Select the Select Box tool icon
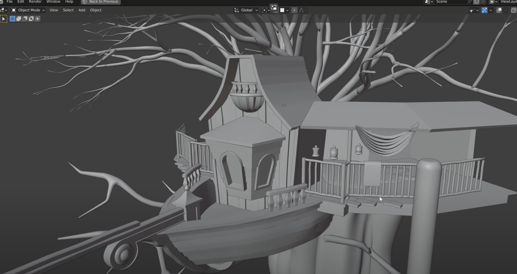The width and height of the screenshot is (517, 274). (3, 19)
